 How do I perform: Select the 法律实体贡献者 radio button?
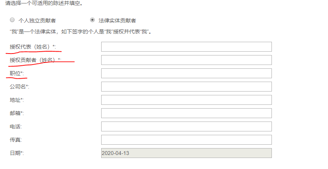pyautogui.click(x=92, y=20)
